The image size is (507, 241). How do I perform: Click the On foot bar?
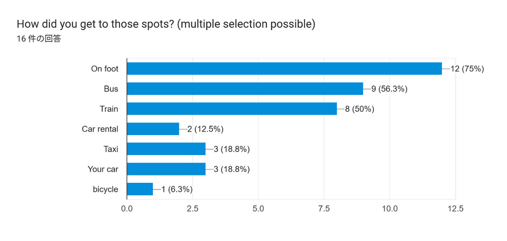(x=284, y=69)
